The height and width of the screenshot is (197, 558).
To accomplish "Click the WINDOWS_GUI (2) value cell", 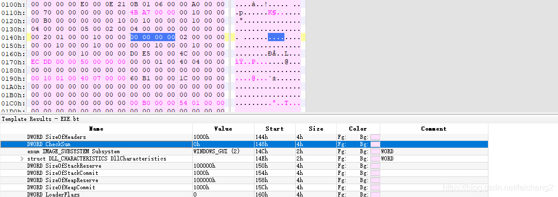I will click(223, 152).
